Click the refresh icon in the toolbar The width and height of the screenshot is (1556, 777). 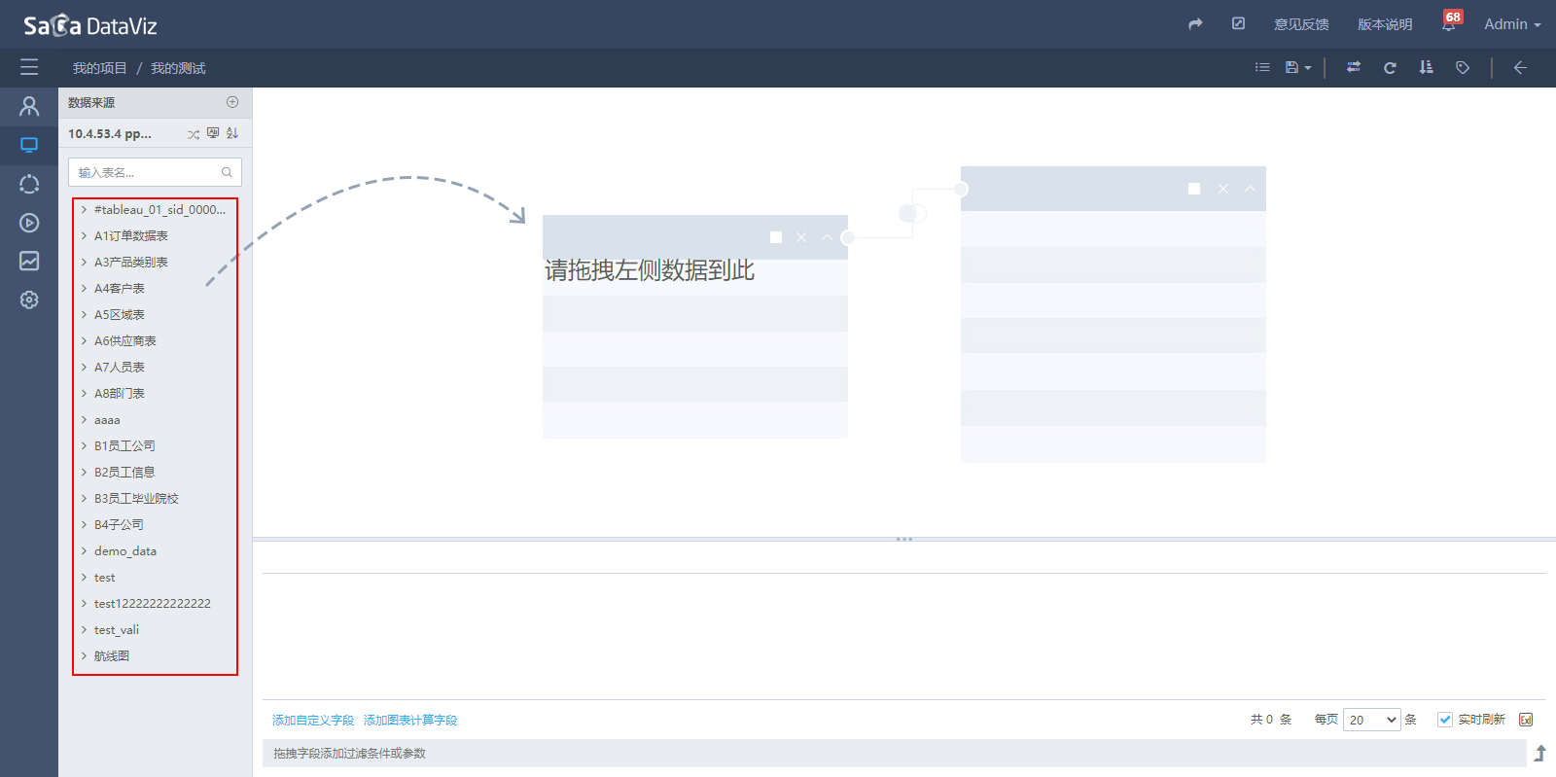pyautogui.click(x=1390, y=68)
